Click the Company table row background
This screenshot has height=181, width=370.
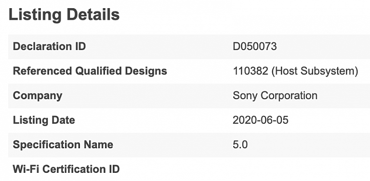click(x=189, y=96)
